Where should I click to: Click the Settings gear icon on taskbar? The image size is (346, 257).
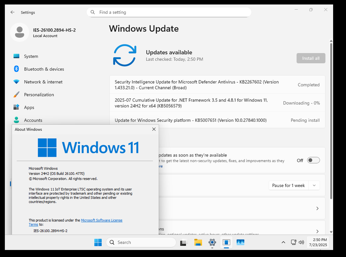coord(212,242)
